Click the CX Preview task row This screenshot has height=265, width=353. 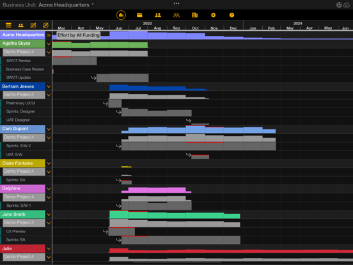[26, 232]
